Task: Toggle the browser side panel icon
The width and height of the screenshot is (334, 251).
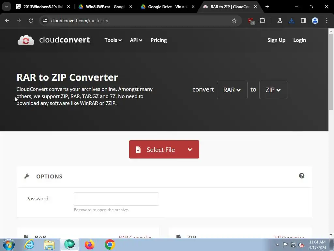Action: [x=303, y=21]
